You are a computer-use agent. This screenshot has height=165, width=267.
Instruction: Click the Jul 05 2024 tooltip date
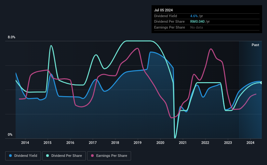(163, 10)
